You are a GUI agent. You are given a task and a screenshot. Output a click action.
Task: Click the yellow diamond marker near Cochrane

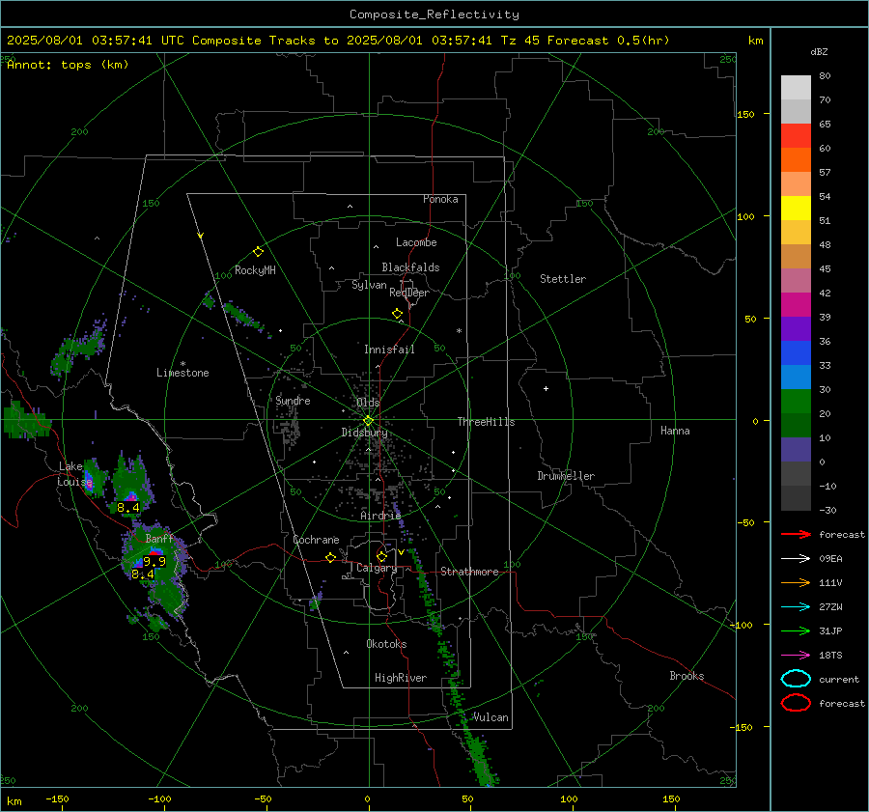tap(330, 558)
